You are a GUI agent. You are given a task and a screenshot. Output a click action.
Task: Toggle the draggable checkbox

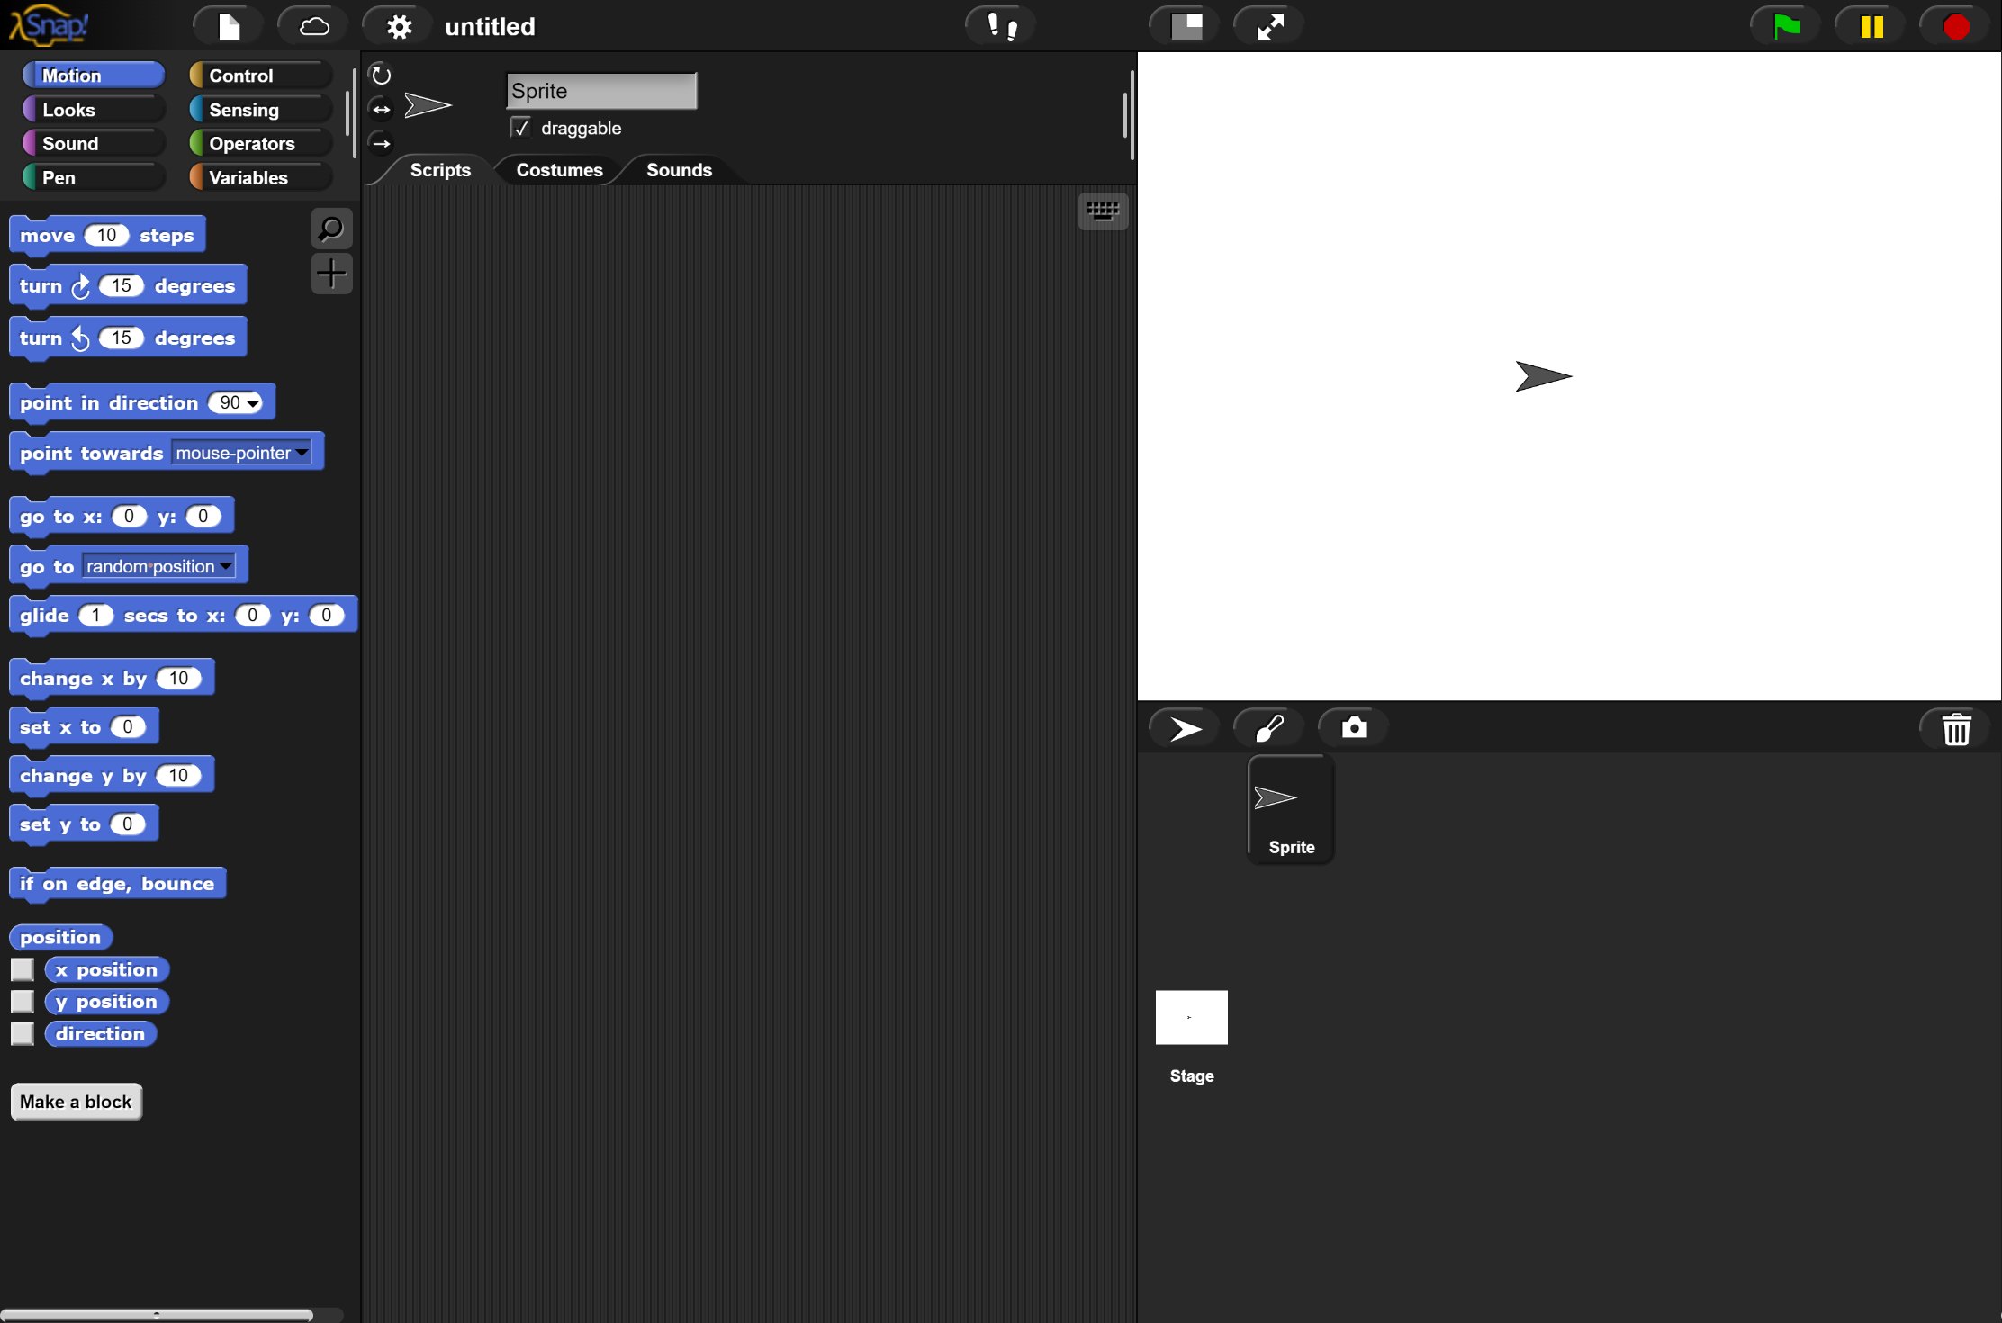pos(520,128)
